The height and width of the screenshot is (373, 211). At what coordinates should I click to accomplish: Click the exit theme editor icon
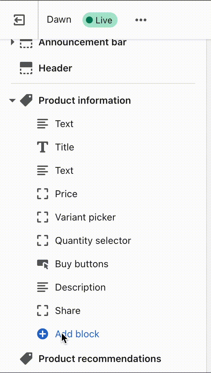click(x=19, y=20)
